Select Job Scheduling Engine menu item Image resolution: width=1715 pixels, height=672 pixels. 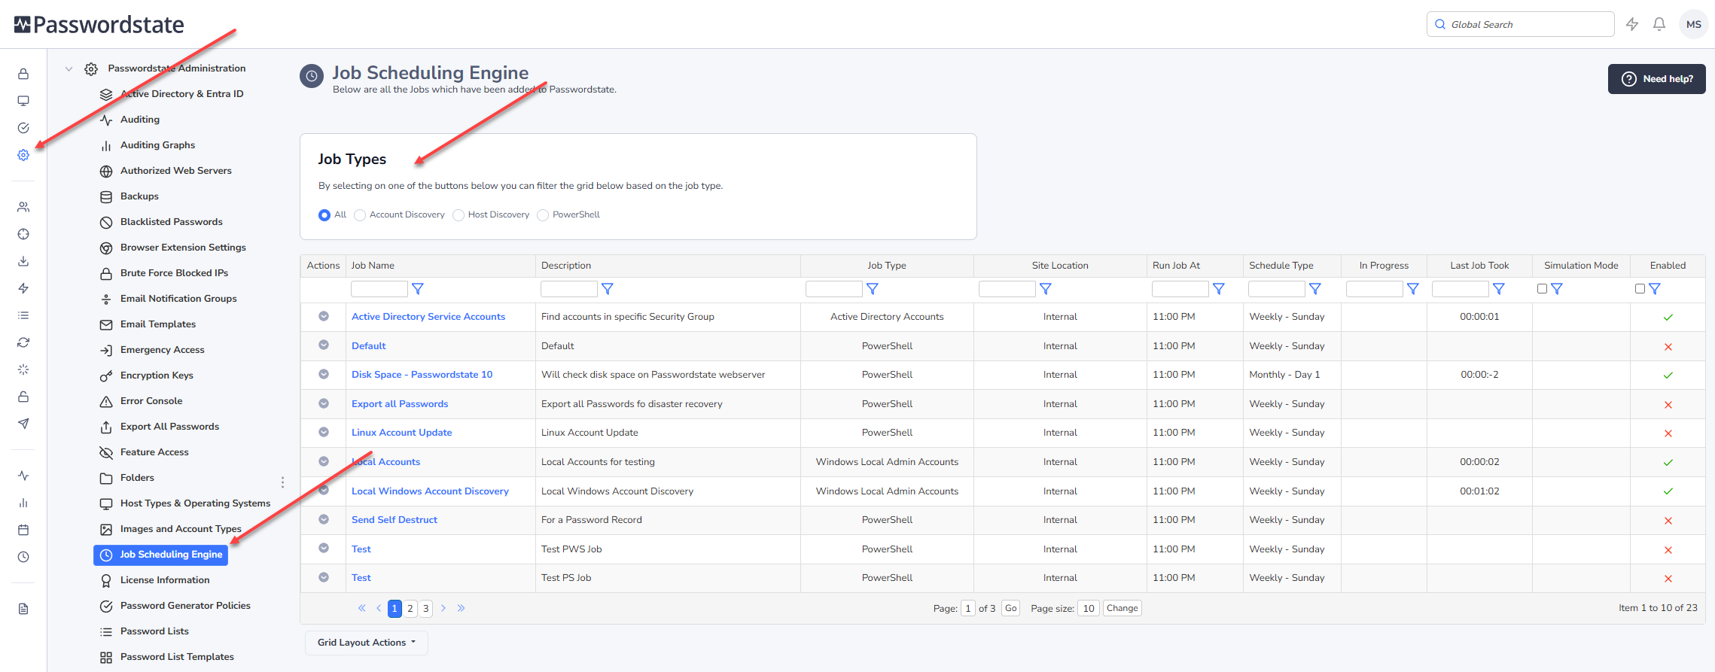(160, 555)
